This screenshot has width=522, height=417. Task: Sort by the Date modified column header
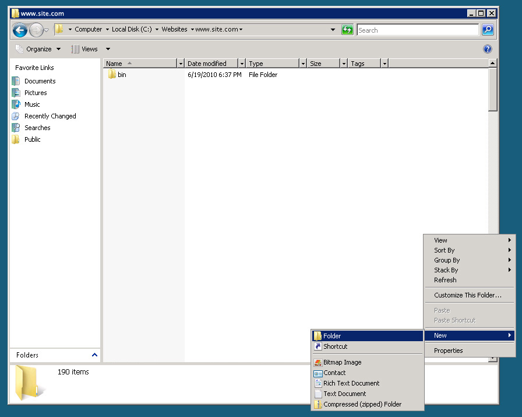pos(211,64)
